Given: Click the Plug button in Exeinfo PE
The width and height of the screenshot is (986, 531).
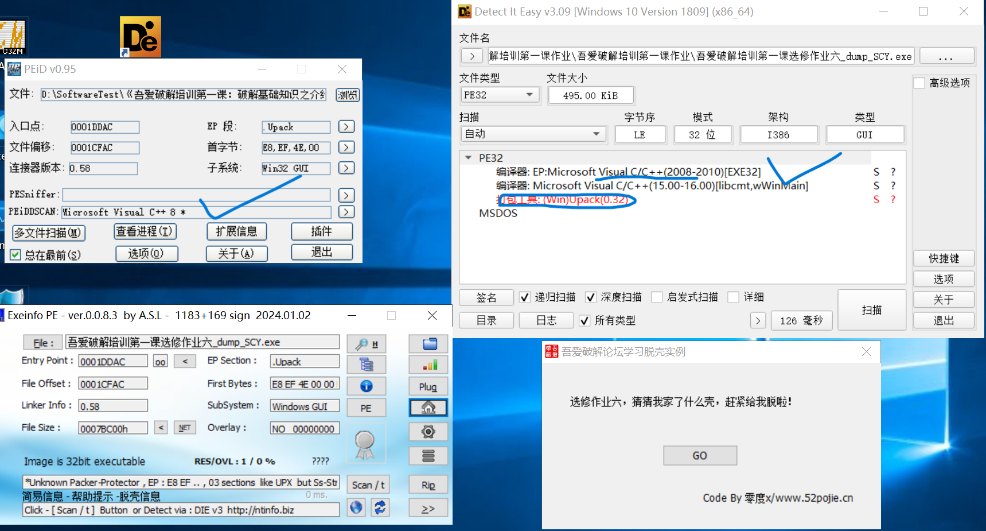Looking at the screenshot, I should (428, 386).
